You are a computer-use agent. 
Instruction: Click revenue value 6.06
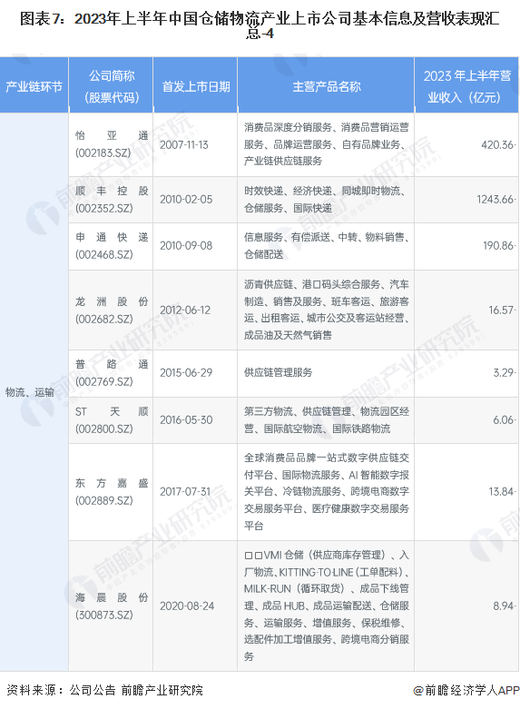[x=504, y=420]
